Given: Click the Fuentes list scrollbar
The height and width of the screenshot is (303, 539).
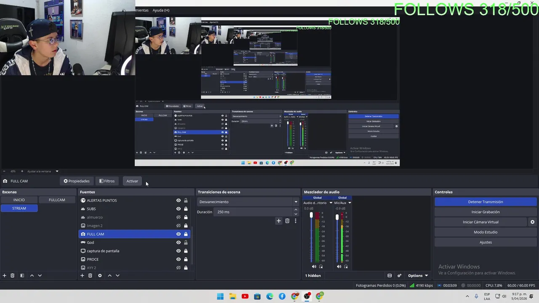Looking at the screenshot, I should [192, 246].
